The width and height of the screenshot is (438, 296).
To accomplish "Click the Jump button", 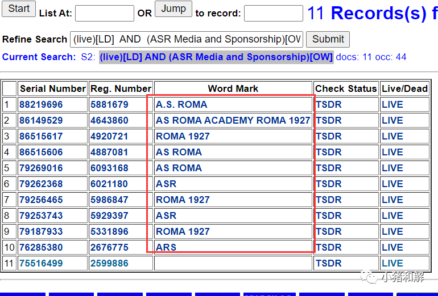I will coord(173,9).
